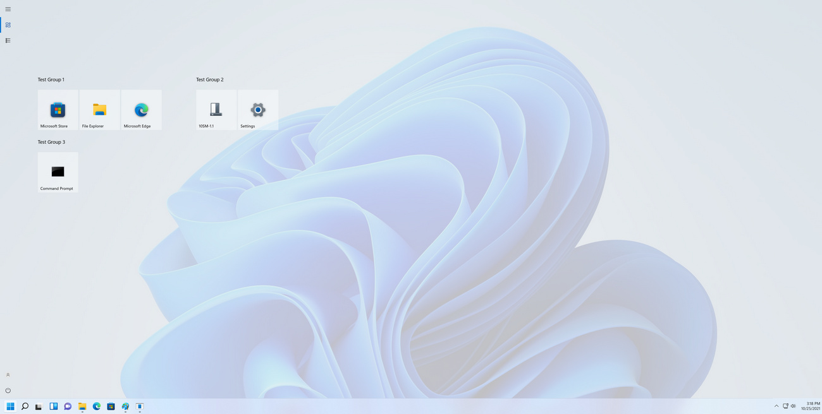This screenshot has width=822, height=414.
Task: Open the Microsoft Edge tile
Action: [x=141, y=109]
